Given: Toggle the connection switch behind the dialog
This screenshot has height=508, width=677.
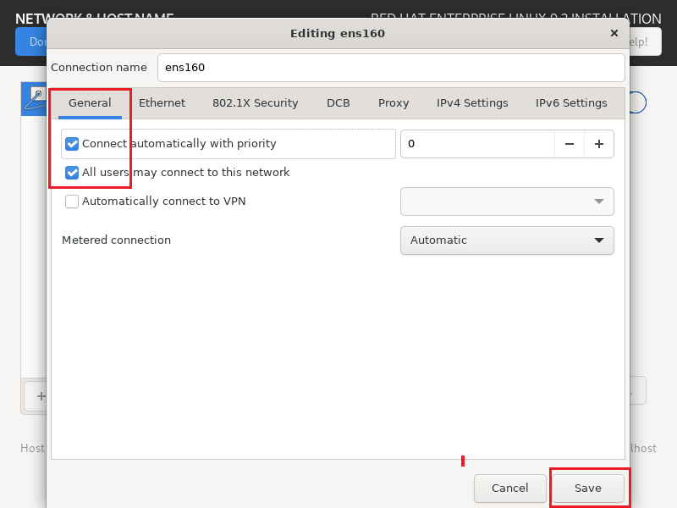Looking at the screenshot, I should point(638,102).
